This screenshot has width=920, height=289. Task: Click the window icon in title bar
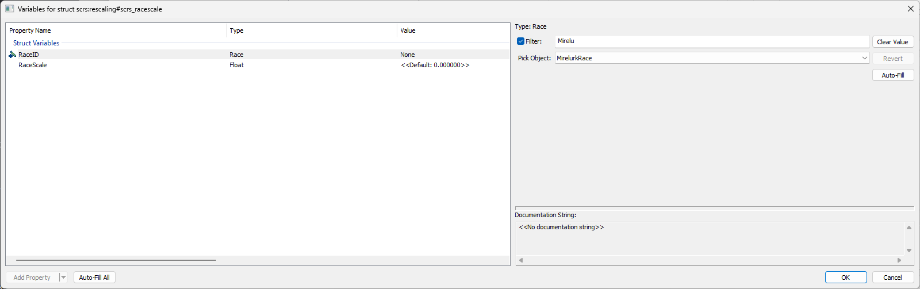coord(9,9)
